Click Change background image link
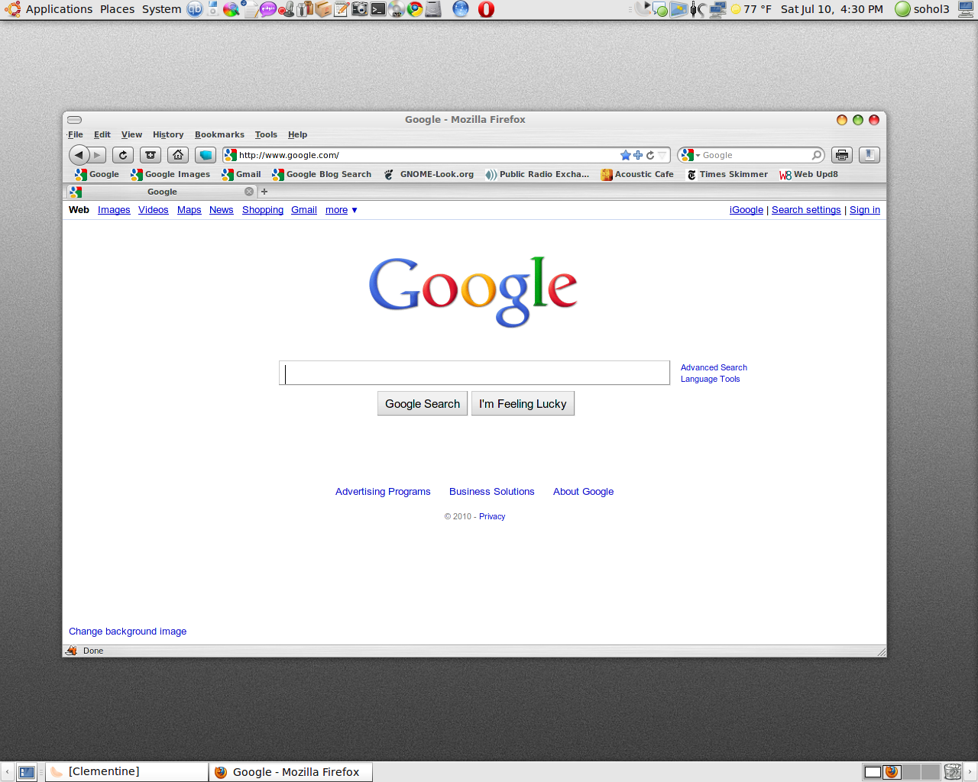 128,632
